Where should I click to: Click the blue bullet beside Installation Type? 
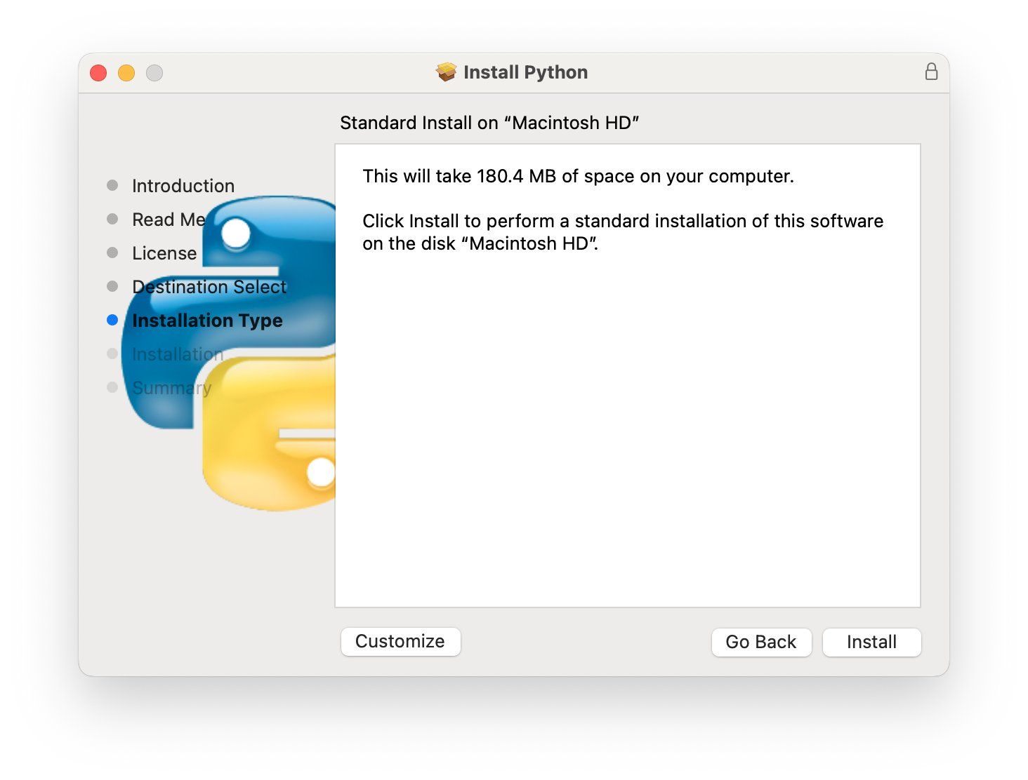(x=112, y=320)
